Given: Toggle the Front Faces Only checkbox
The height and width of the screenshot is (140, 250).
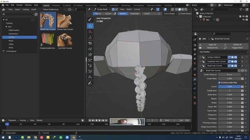Looking at the screenshot, I should coord(180,14).
